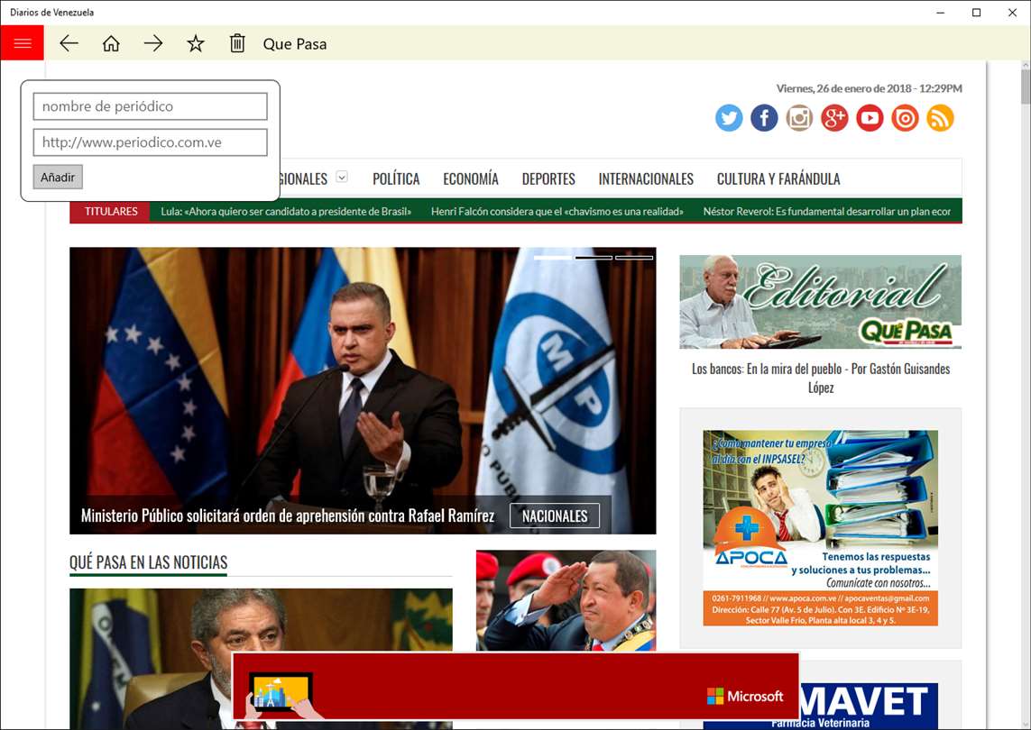Open the home icon in toolbar
The width and height of the screenshot is (1031, 730).
click(x=111, y=43)
